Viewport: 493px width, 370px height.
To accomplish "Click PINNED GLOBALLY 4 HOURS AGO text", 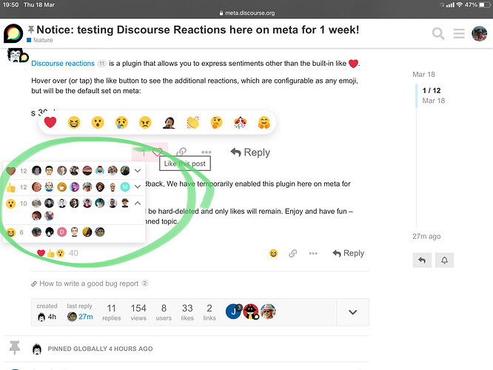I will tap(100, 349).
